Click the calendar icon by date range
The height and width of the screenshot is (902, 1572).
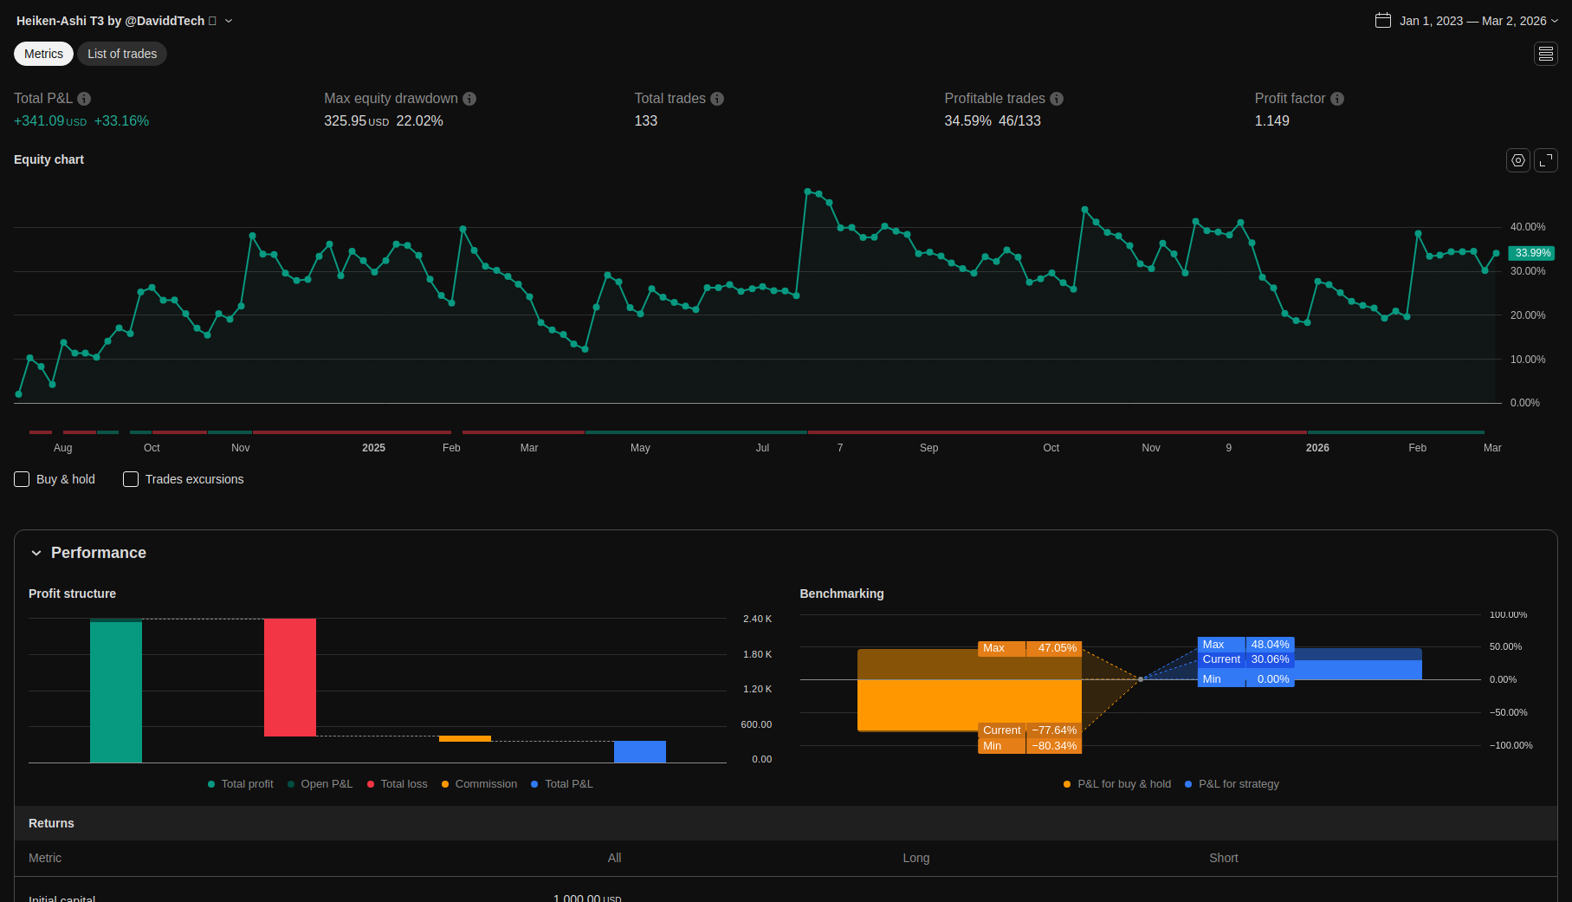tap(1383, 21)
